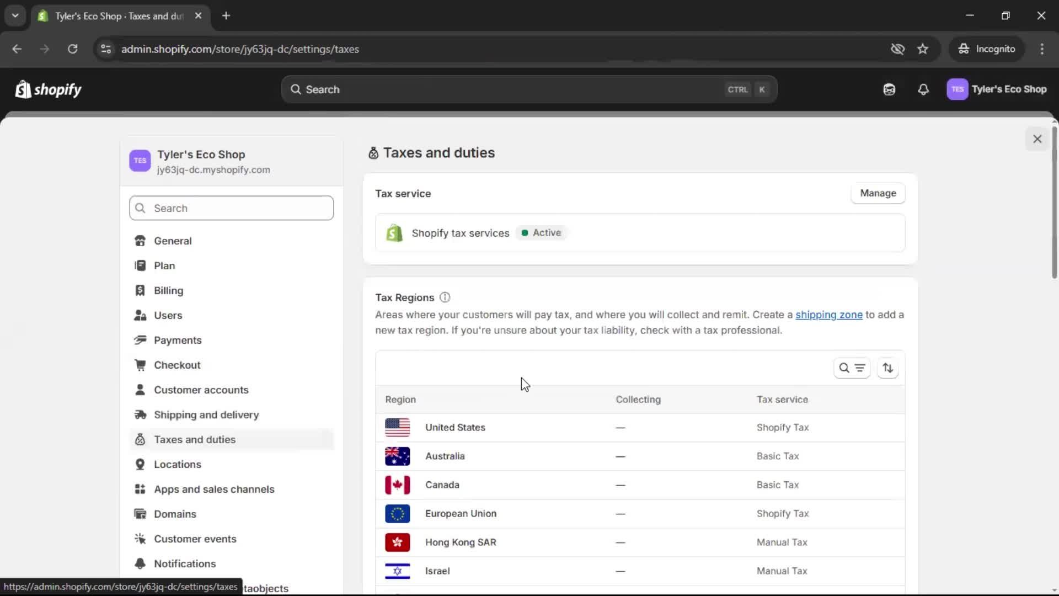1059x596 pixels.
Task: Click the Shopify tax services logo
Action: [x=394, y=232]
